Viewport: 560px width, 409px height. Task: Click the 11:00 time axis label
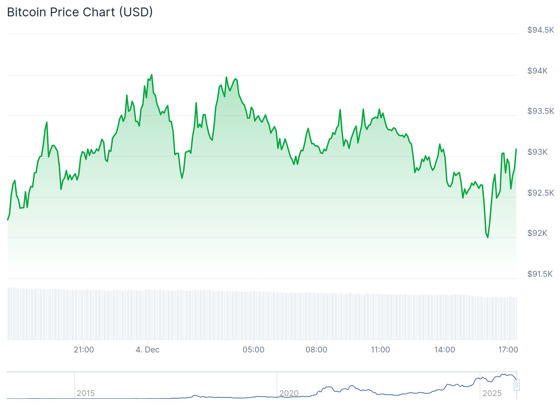point(380,350)
